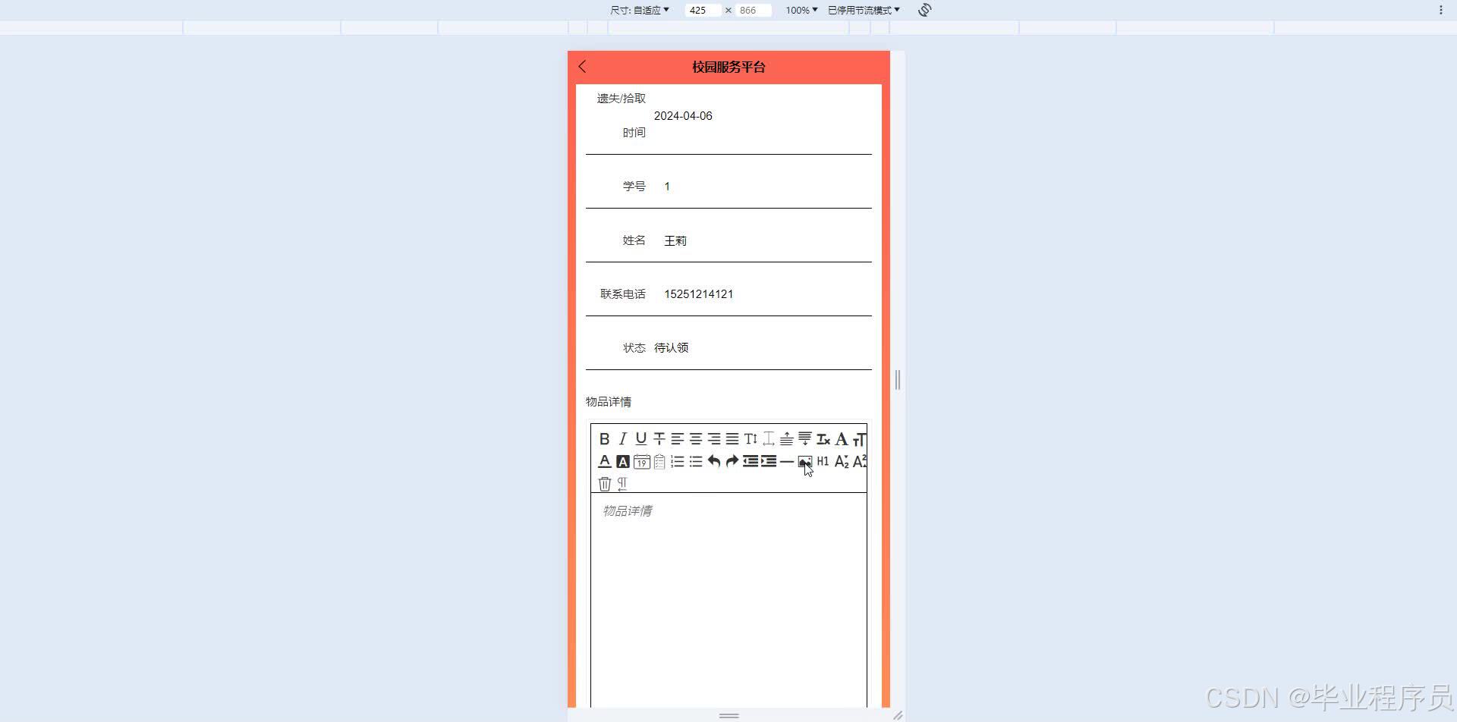Image resolution: width=1457 pixels, height=722 pixels.
Task: Decrease paragraph indent
Action: pyautogui.click(x=750, y=461)
